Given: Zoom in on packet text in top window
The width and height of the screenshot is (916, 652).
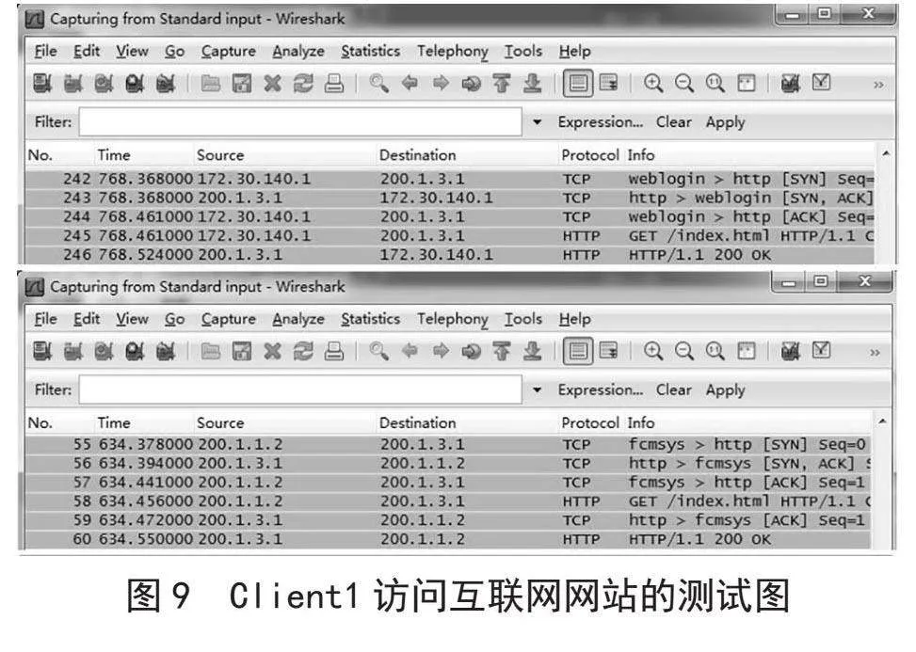Looking at the screenshot, I should coord(653,84).
